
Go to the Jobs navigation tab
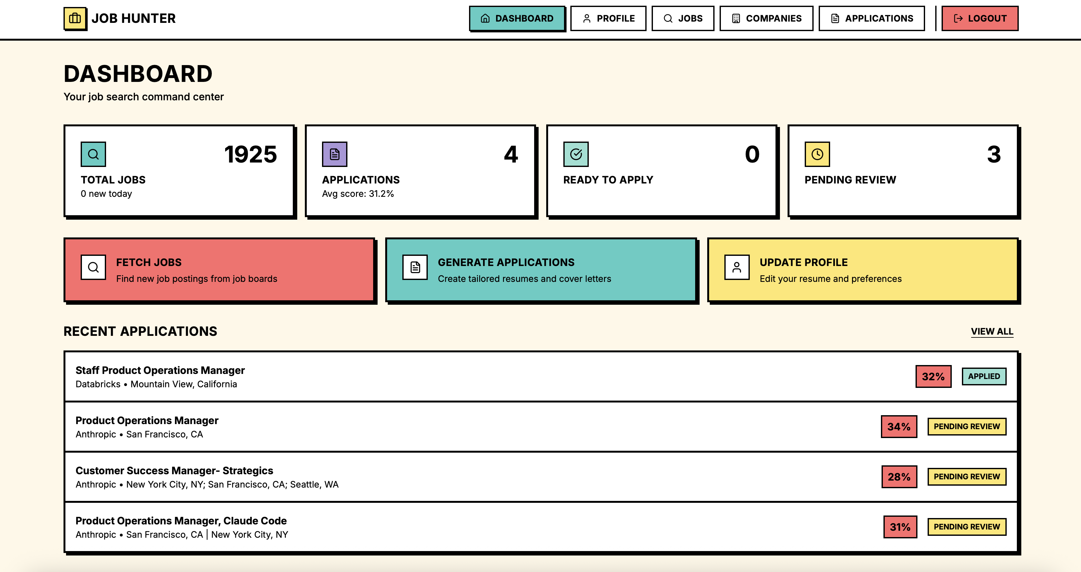683,18
